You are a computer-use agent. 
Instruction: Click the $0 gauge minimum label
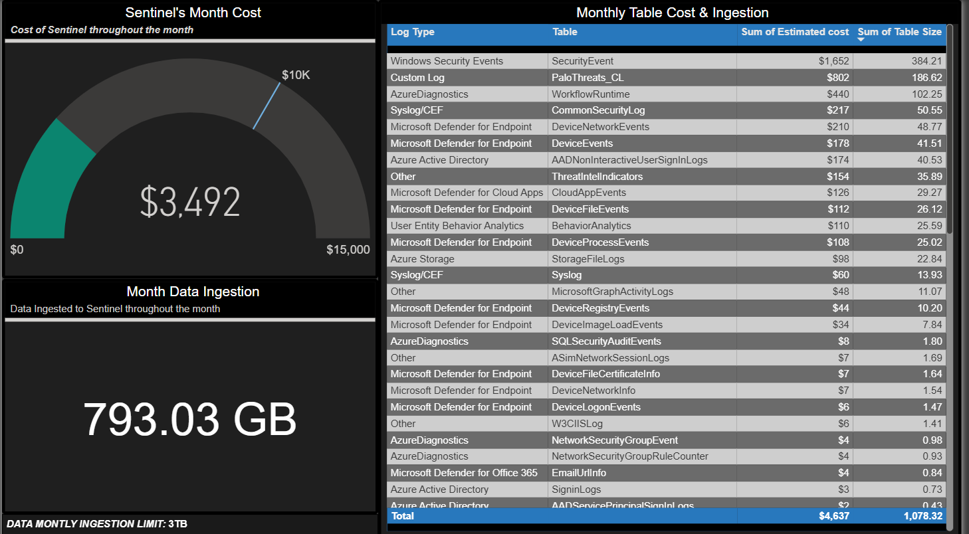[x=17, y=250]
